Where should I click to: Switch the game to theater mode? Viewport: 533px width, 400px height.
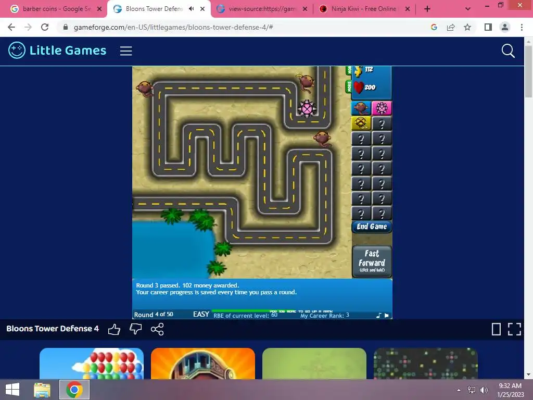496,329
